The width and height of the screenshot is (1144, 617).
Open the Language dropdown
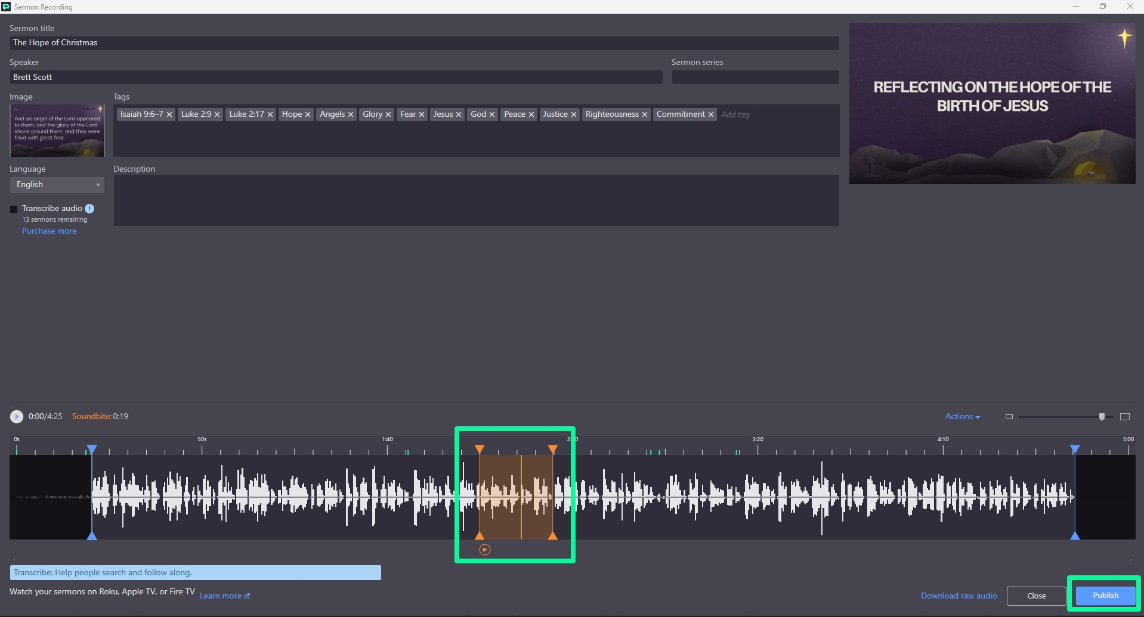(57, 185)
